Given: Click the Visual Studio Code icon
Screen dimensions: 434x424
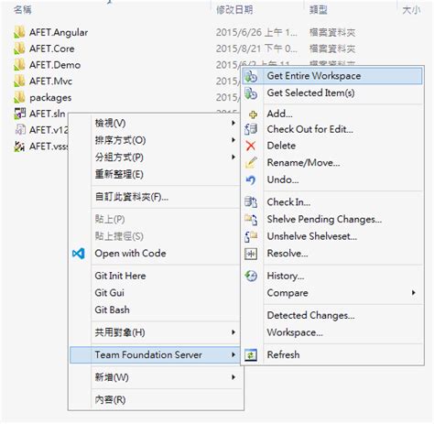Looking at the screenshot, I should pos(79,254).
